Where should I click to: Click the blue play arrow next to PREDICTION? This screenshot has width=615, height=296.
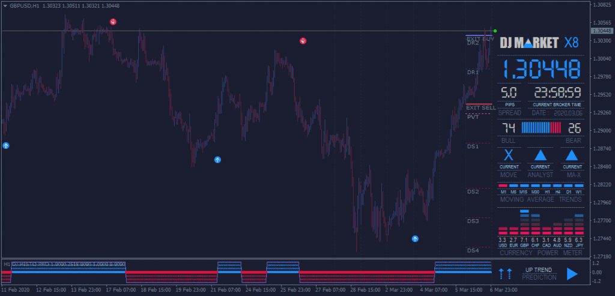[572, 273]
